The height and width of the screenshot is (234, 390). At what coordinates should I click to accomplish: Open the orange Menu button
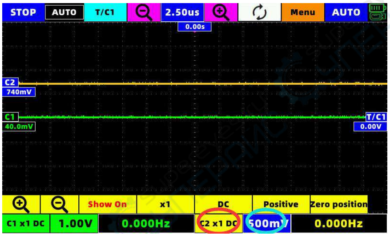[x=303, y=12]
